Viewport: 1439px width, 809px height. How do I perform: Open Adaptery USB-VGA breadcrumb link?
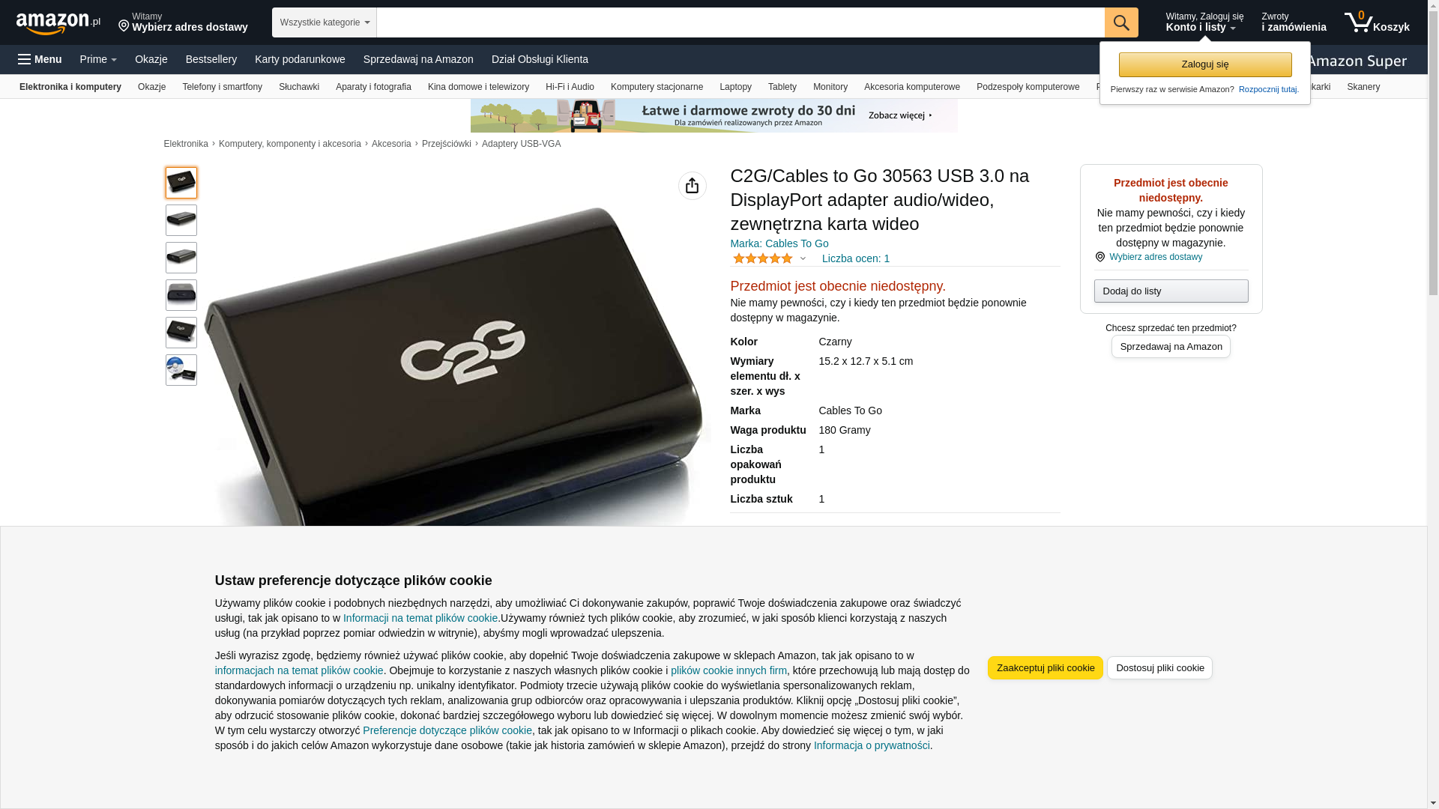pyautogui.click(x=521, y=144)
